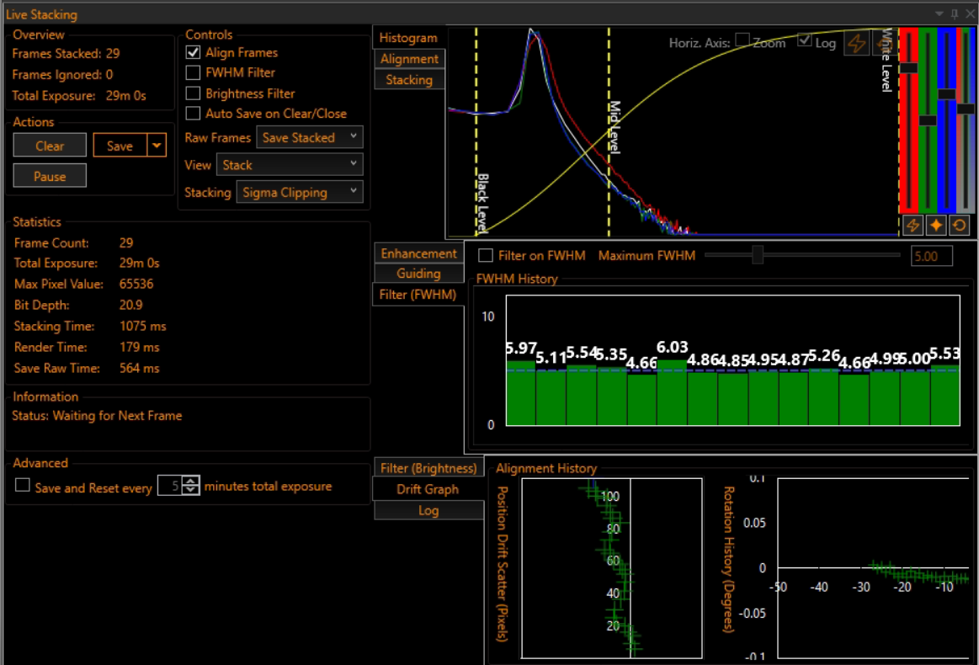Screen dimensions: 979x665
Task: Open the Save button dropdown arrow
Action: pyautogui.click(x=157, y=146)
